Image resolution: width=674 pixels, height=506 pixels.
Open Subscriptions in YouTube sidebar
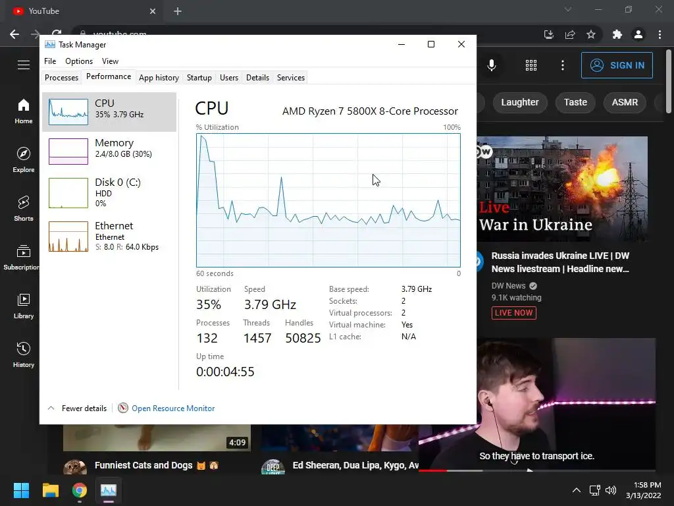pos(23,257)
